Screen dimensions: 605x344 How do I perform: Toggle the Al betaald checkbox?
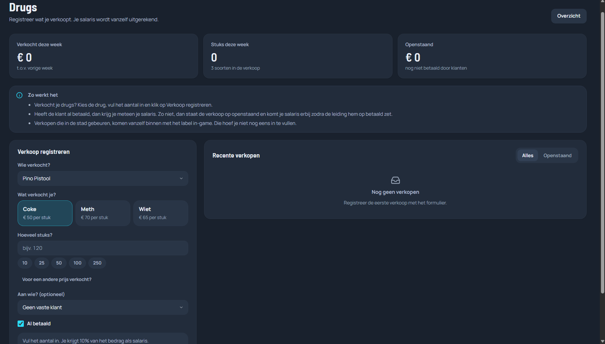pos(21,323)
